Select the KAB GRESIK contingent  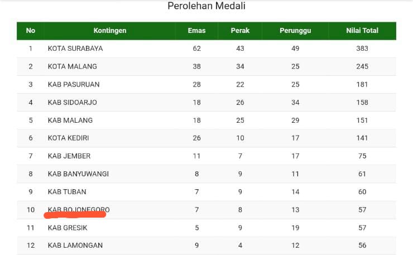(68, 228)
